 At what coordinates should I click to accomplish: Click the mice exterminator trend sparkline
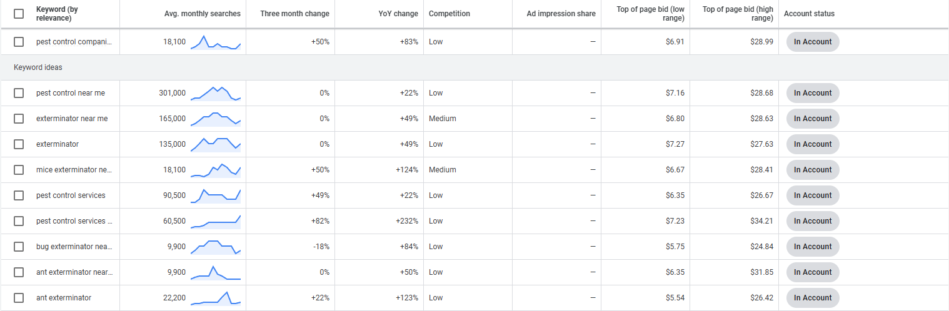(216, 170)
